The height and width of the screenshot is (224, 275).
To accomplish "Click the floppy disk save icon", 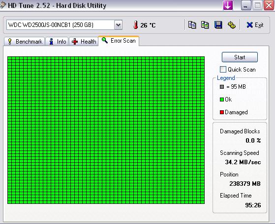I will [x=218, y=25].
